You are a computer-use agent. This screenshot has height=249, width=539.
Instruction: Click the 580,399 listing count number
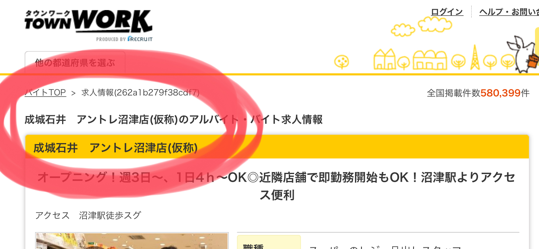[501, 93]
